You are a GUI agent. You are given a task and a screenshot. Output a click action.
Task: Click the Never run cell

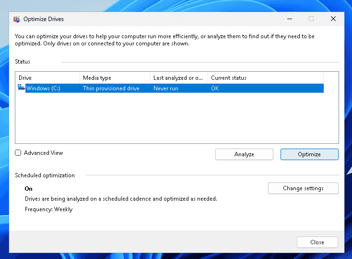pos(165,88)
